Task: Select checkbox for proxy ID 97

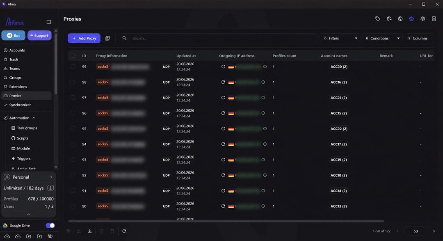Action: pyautogui.click(x=73, y=98)
